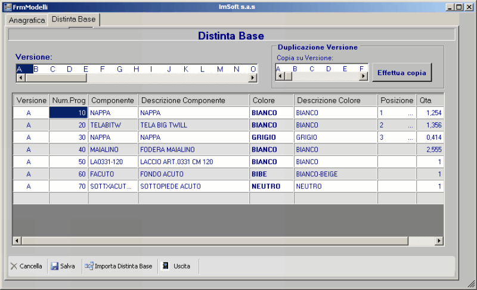Click the FONDO ACUTO description cell

click(193, 174)
